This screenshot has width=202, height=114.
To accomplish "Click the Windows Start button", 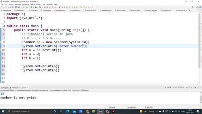I will pyautogui.click(x=3, y=111).
